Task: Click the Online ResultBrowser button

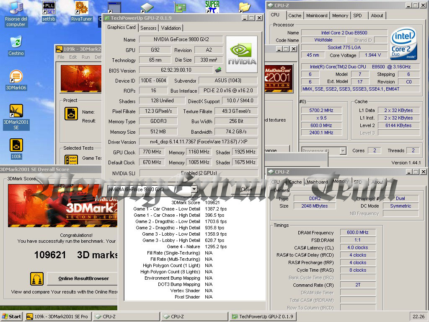Action: 83,278
